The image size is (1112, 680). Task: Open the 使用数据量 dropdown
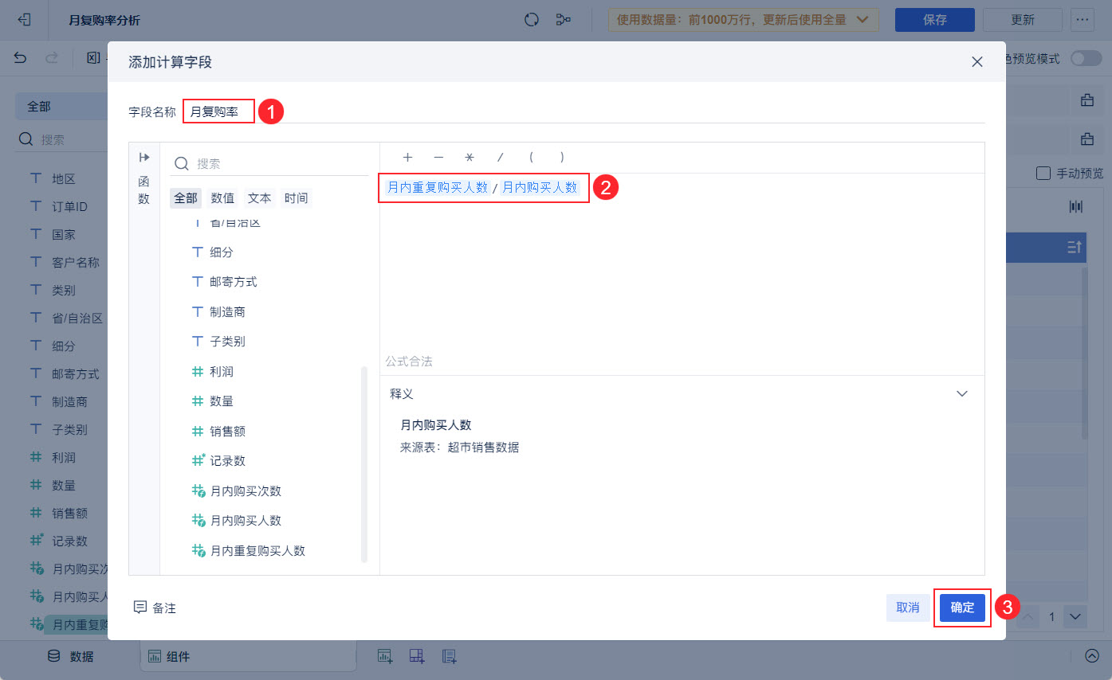point(744,20)
